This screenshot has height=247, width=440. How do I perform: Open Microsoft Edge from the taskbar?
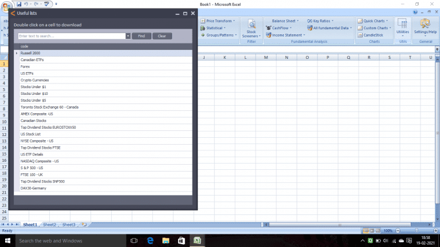tap(150, 241)
